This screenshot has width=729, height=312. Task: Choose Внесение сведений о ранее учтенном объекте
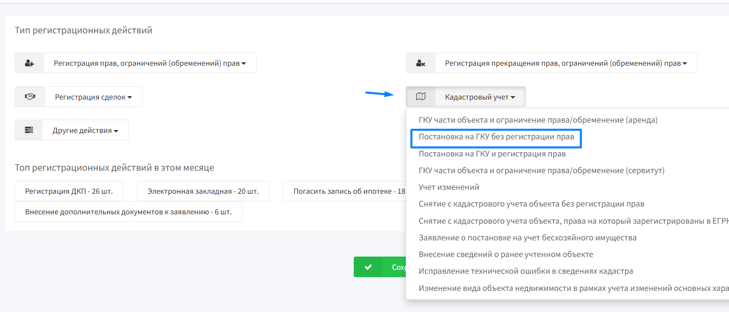click(x=505, y=255)
